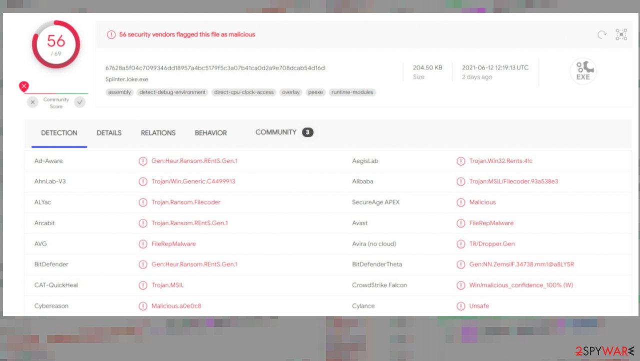Click the community comment count badge 3
The height and width of the screenshot is (361, 640).
click(x=307, y=132)
